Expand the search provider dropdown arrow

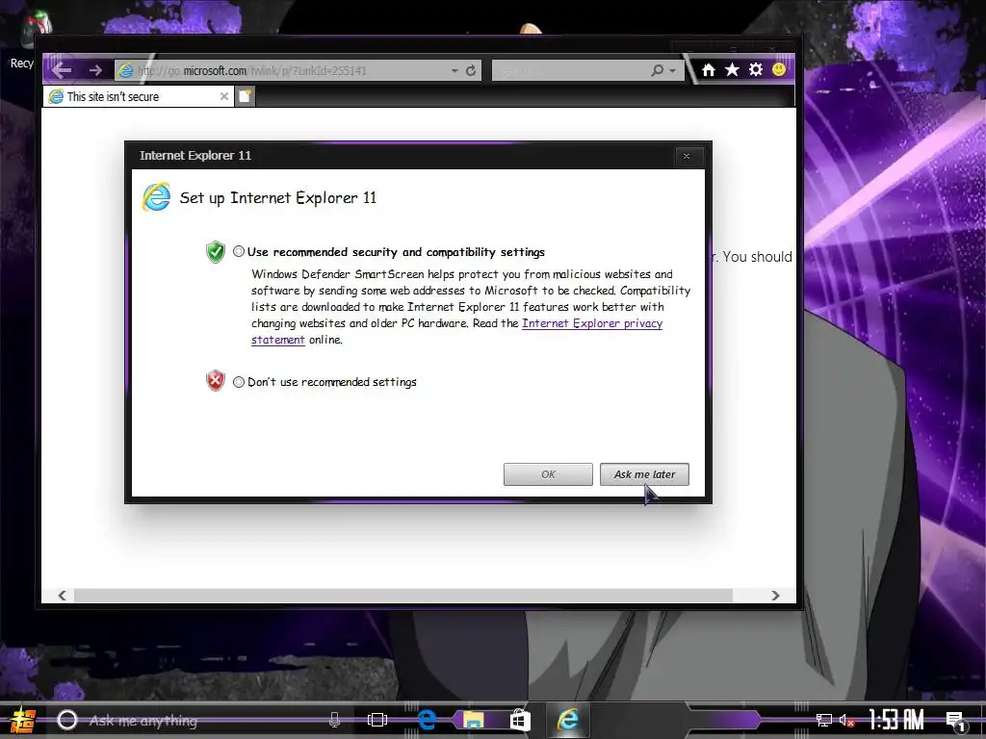673,70
